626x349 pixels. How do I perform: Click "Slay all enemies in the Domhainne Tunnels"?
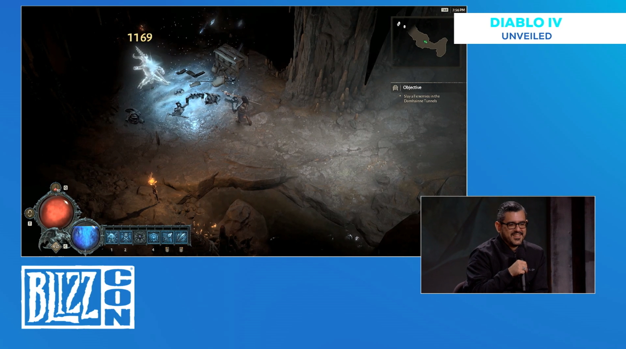coord(422,99)
